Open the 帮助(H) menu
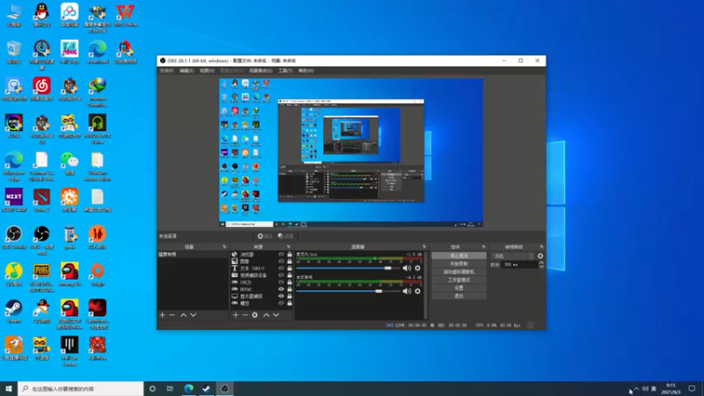Screen dimensions: 704x396 [305, 70]
